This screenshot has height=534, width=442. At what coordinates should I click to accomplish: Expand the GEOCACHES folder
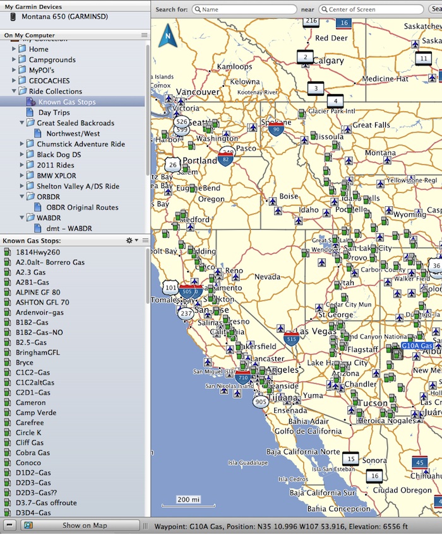click(14, 81)
